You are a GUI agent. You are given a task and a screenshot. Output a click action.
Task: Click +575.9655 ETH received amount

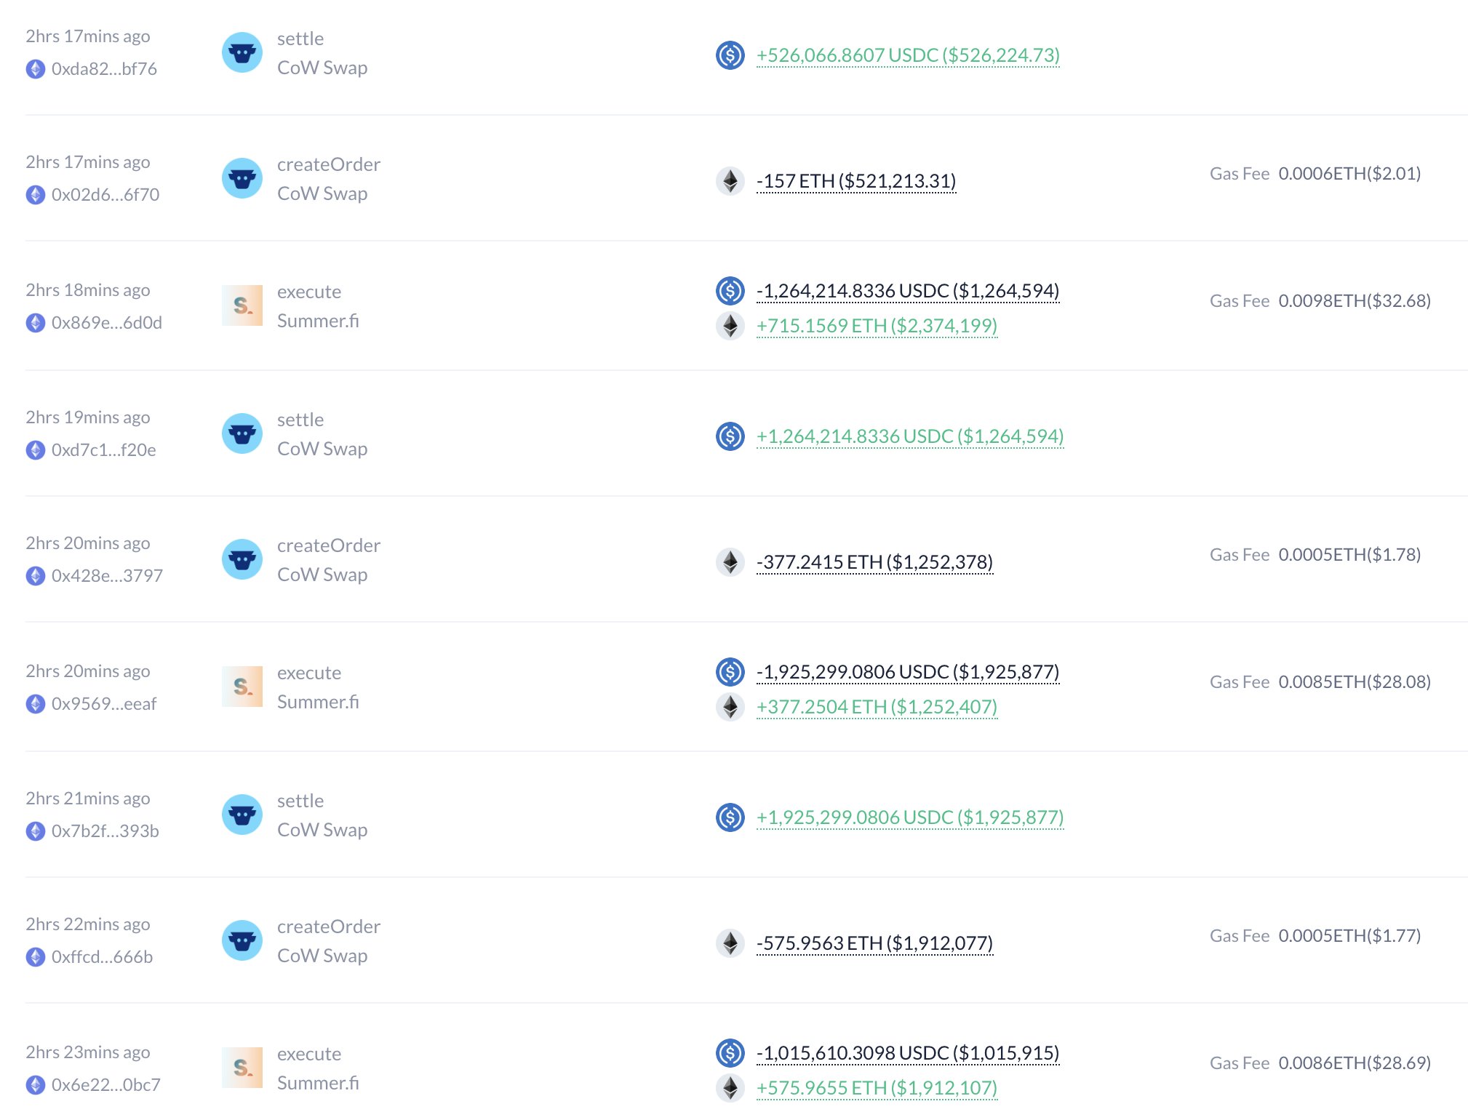[877, 1088]
